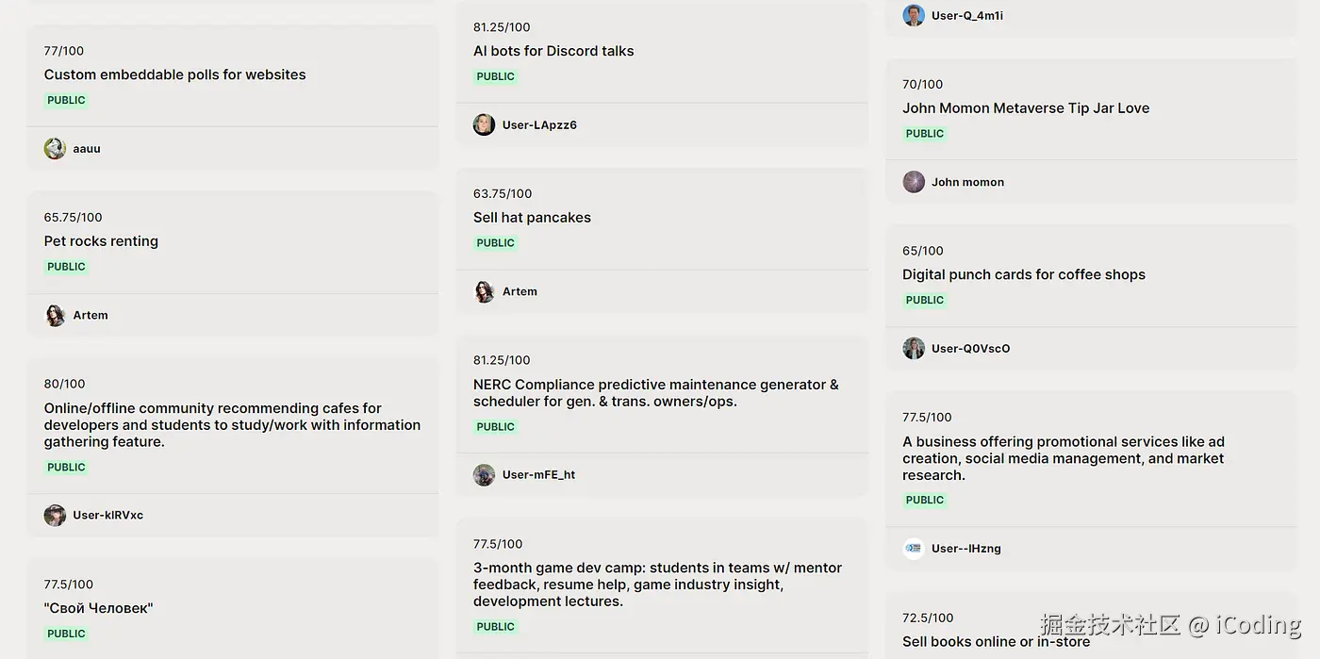1320x659 pixels.
Task: Open Custom embeddable polls for websites idea
Action: coord(174,75)
